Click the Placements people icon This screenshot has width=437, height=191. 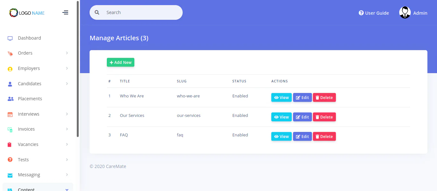coord(10,99)
